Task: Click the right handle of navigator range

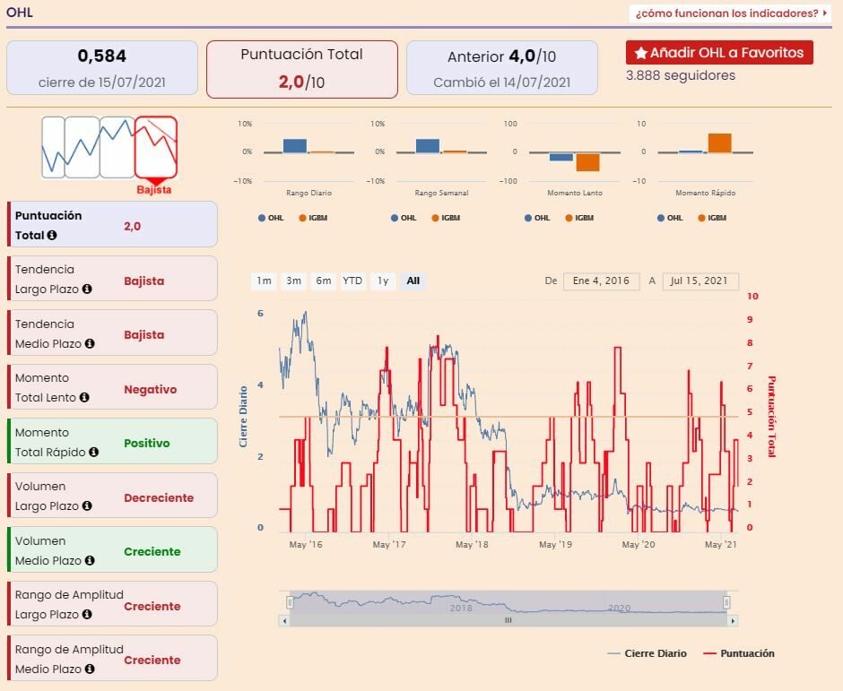Action: click(726, 602)
